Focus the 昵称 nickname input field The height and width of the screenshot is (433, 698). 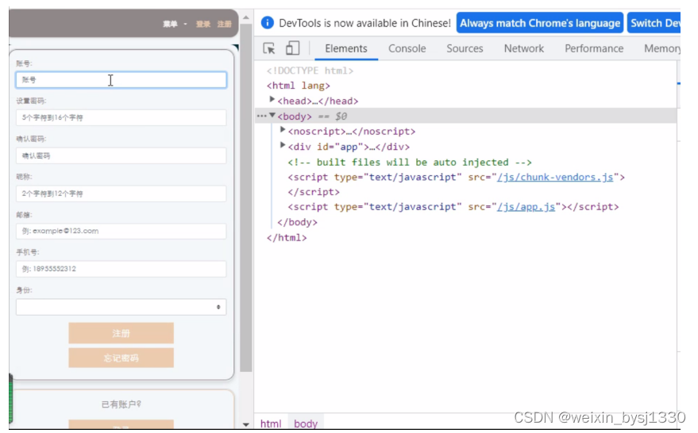pos(121,194)
